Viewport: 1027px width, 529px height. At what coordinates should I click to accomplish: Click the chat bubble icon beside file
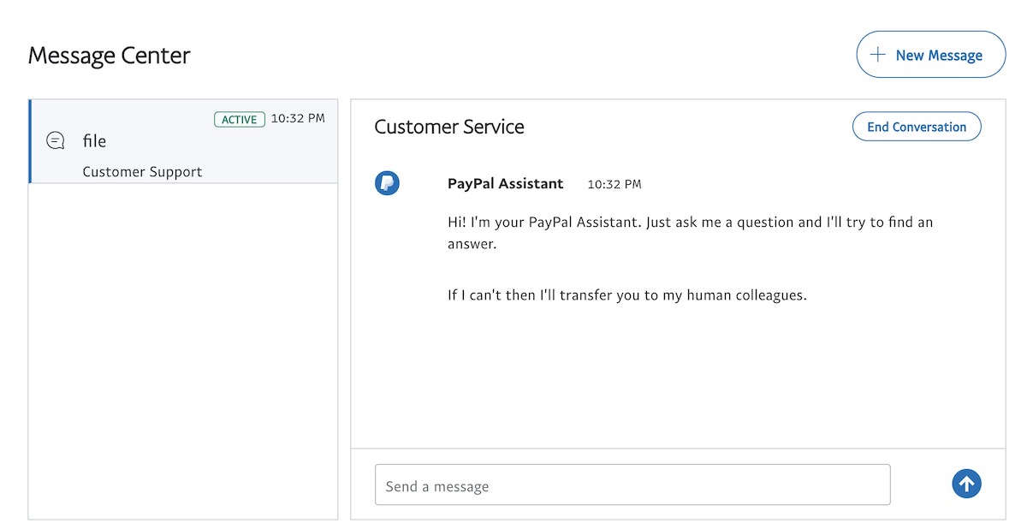[56, 140]
